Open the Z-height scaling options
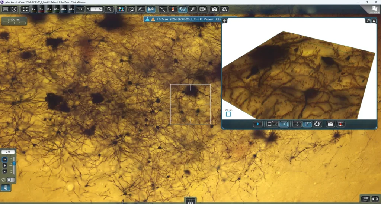This screenshot has width=381, height=204. [x=297, y=124]
